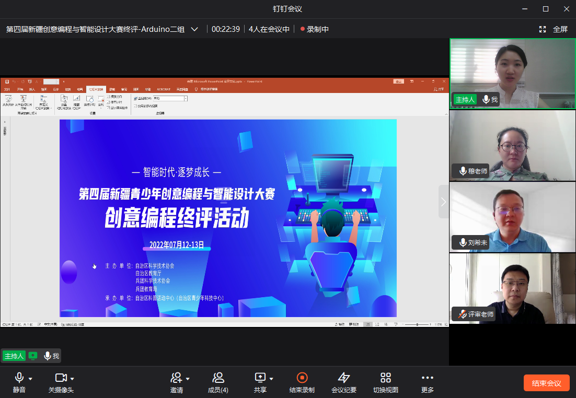
Task: Unmute 评审老师 muted microphone icon
Action: coord(462,314)
